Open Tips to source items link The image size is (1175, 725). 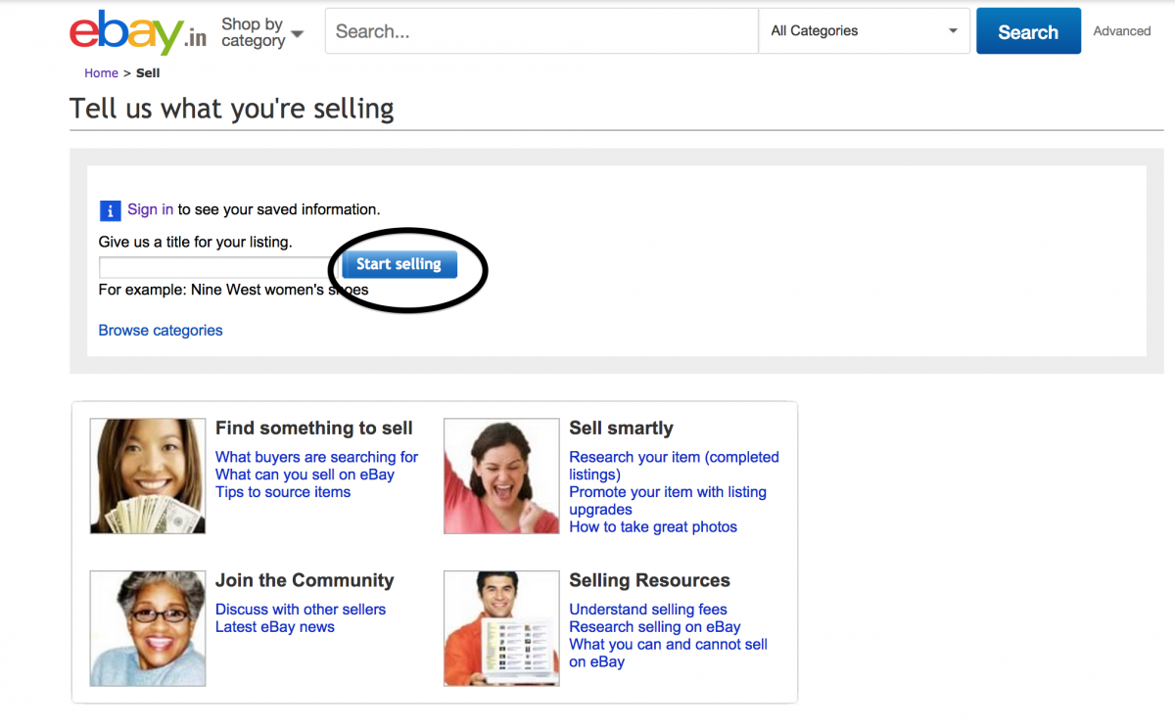[283, 492]
